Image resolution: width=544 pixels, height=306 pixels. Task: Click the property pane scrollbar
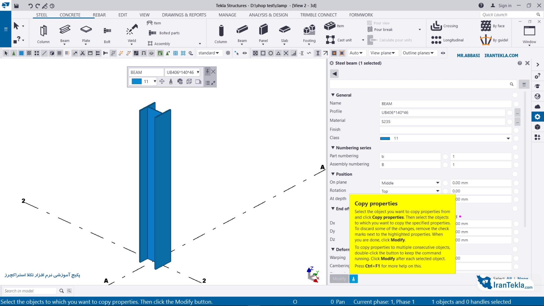coord(525,159)
